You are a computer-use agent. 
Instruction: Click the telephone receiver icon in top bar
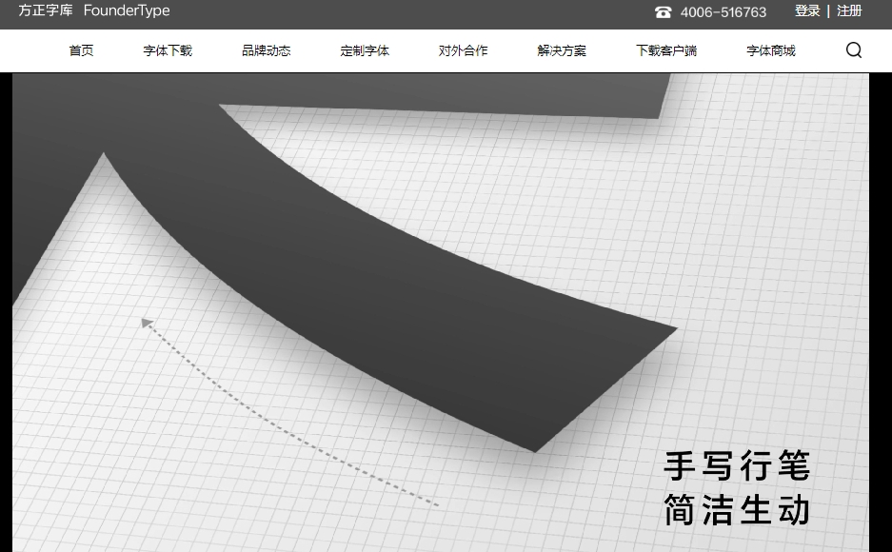(664, 12)
